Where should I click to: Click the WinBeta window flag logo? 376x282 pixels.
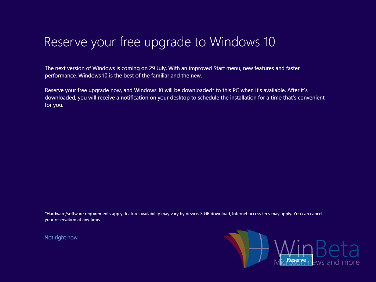point(246,249)
